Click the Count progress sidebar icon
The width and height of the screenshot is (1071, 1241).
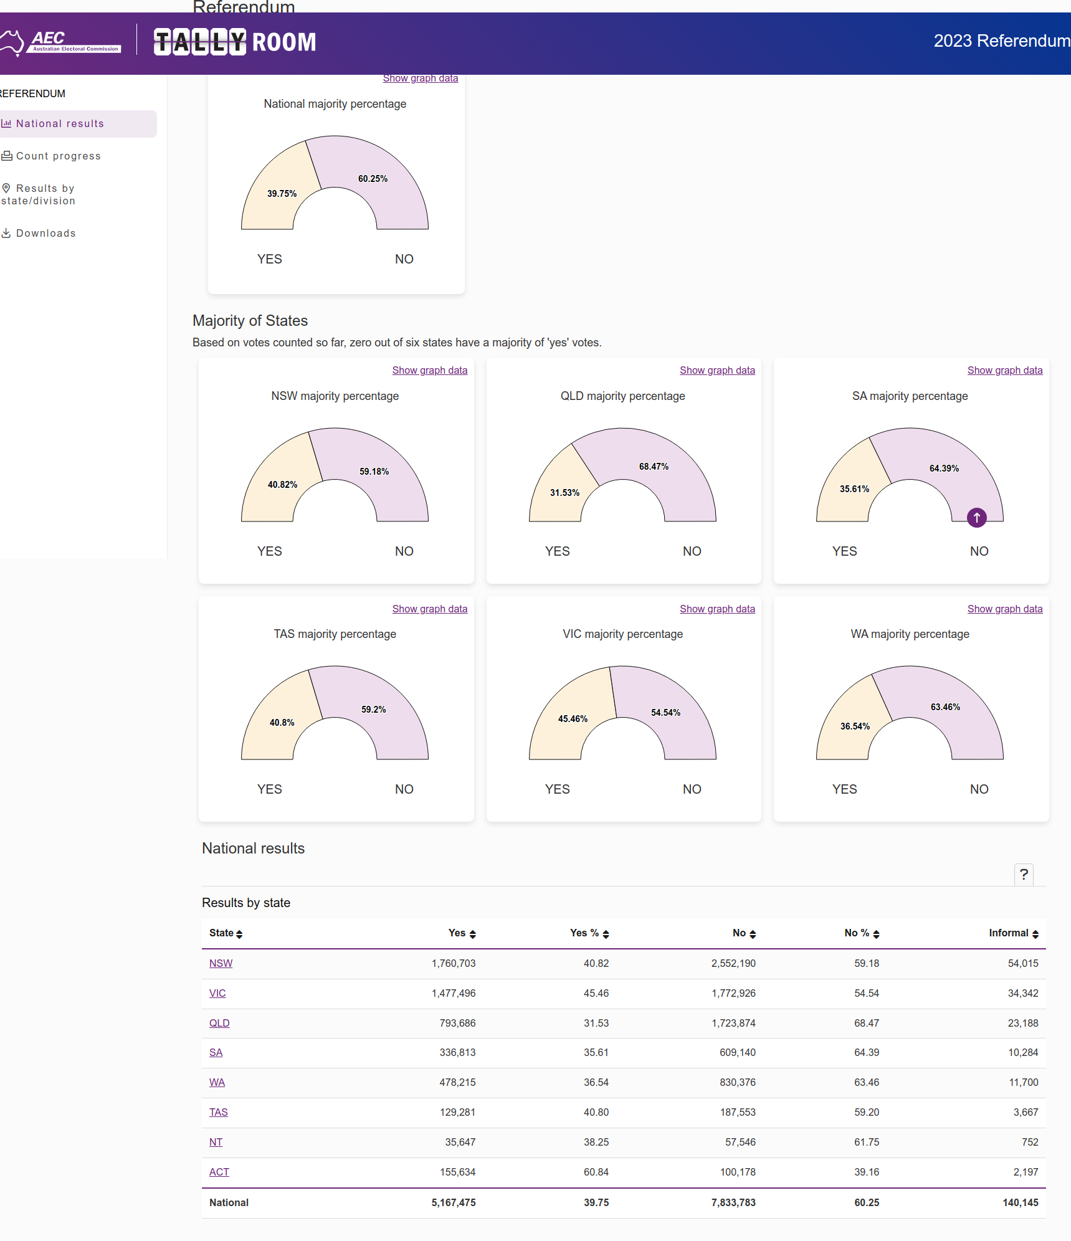pyautogui.click(x=7, y=156)
